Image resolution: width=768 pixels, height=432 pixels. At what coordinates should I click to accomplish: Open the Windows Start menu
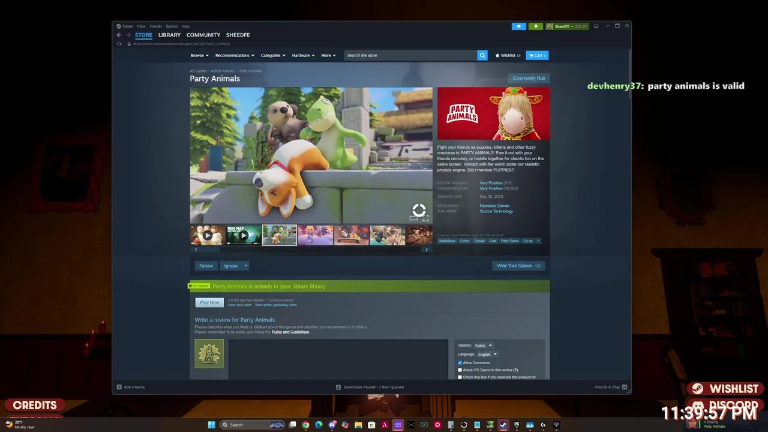click(x=211, y=425)
